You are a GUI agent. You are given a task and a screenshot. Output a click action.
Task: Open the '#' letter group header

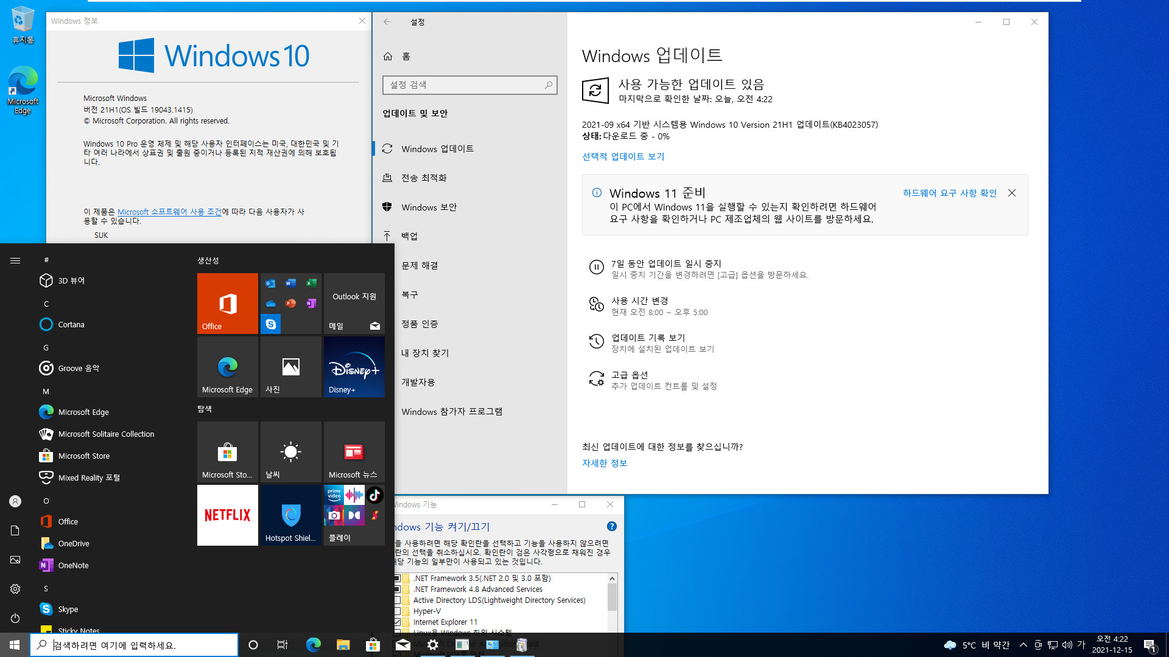coord(46,260)
